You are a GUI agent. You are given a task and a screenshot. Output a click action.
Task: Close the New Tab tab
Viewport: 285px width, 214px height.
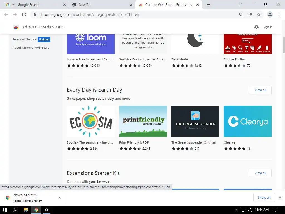[131, 5]
